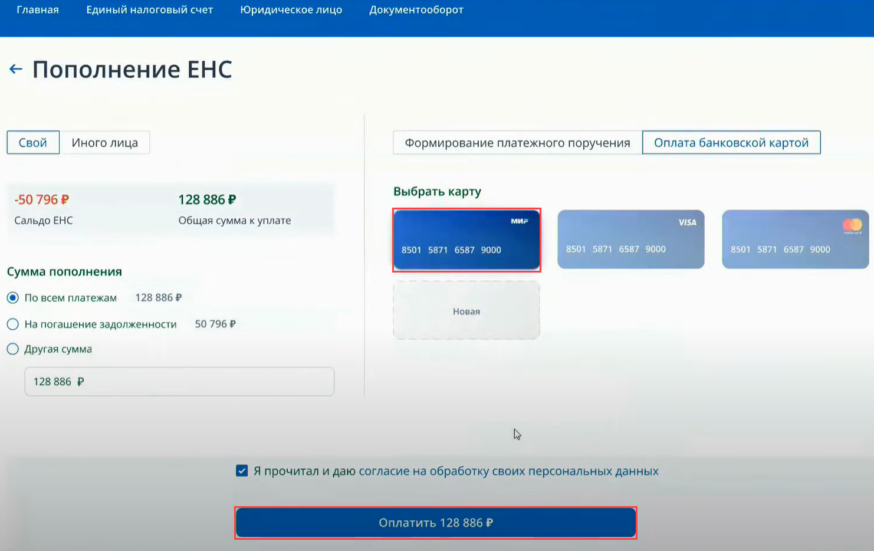Switch to Оплата банковской картой tab
The width and height of the screenshot is (874, 551).
(x=731, y=143)
